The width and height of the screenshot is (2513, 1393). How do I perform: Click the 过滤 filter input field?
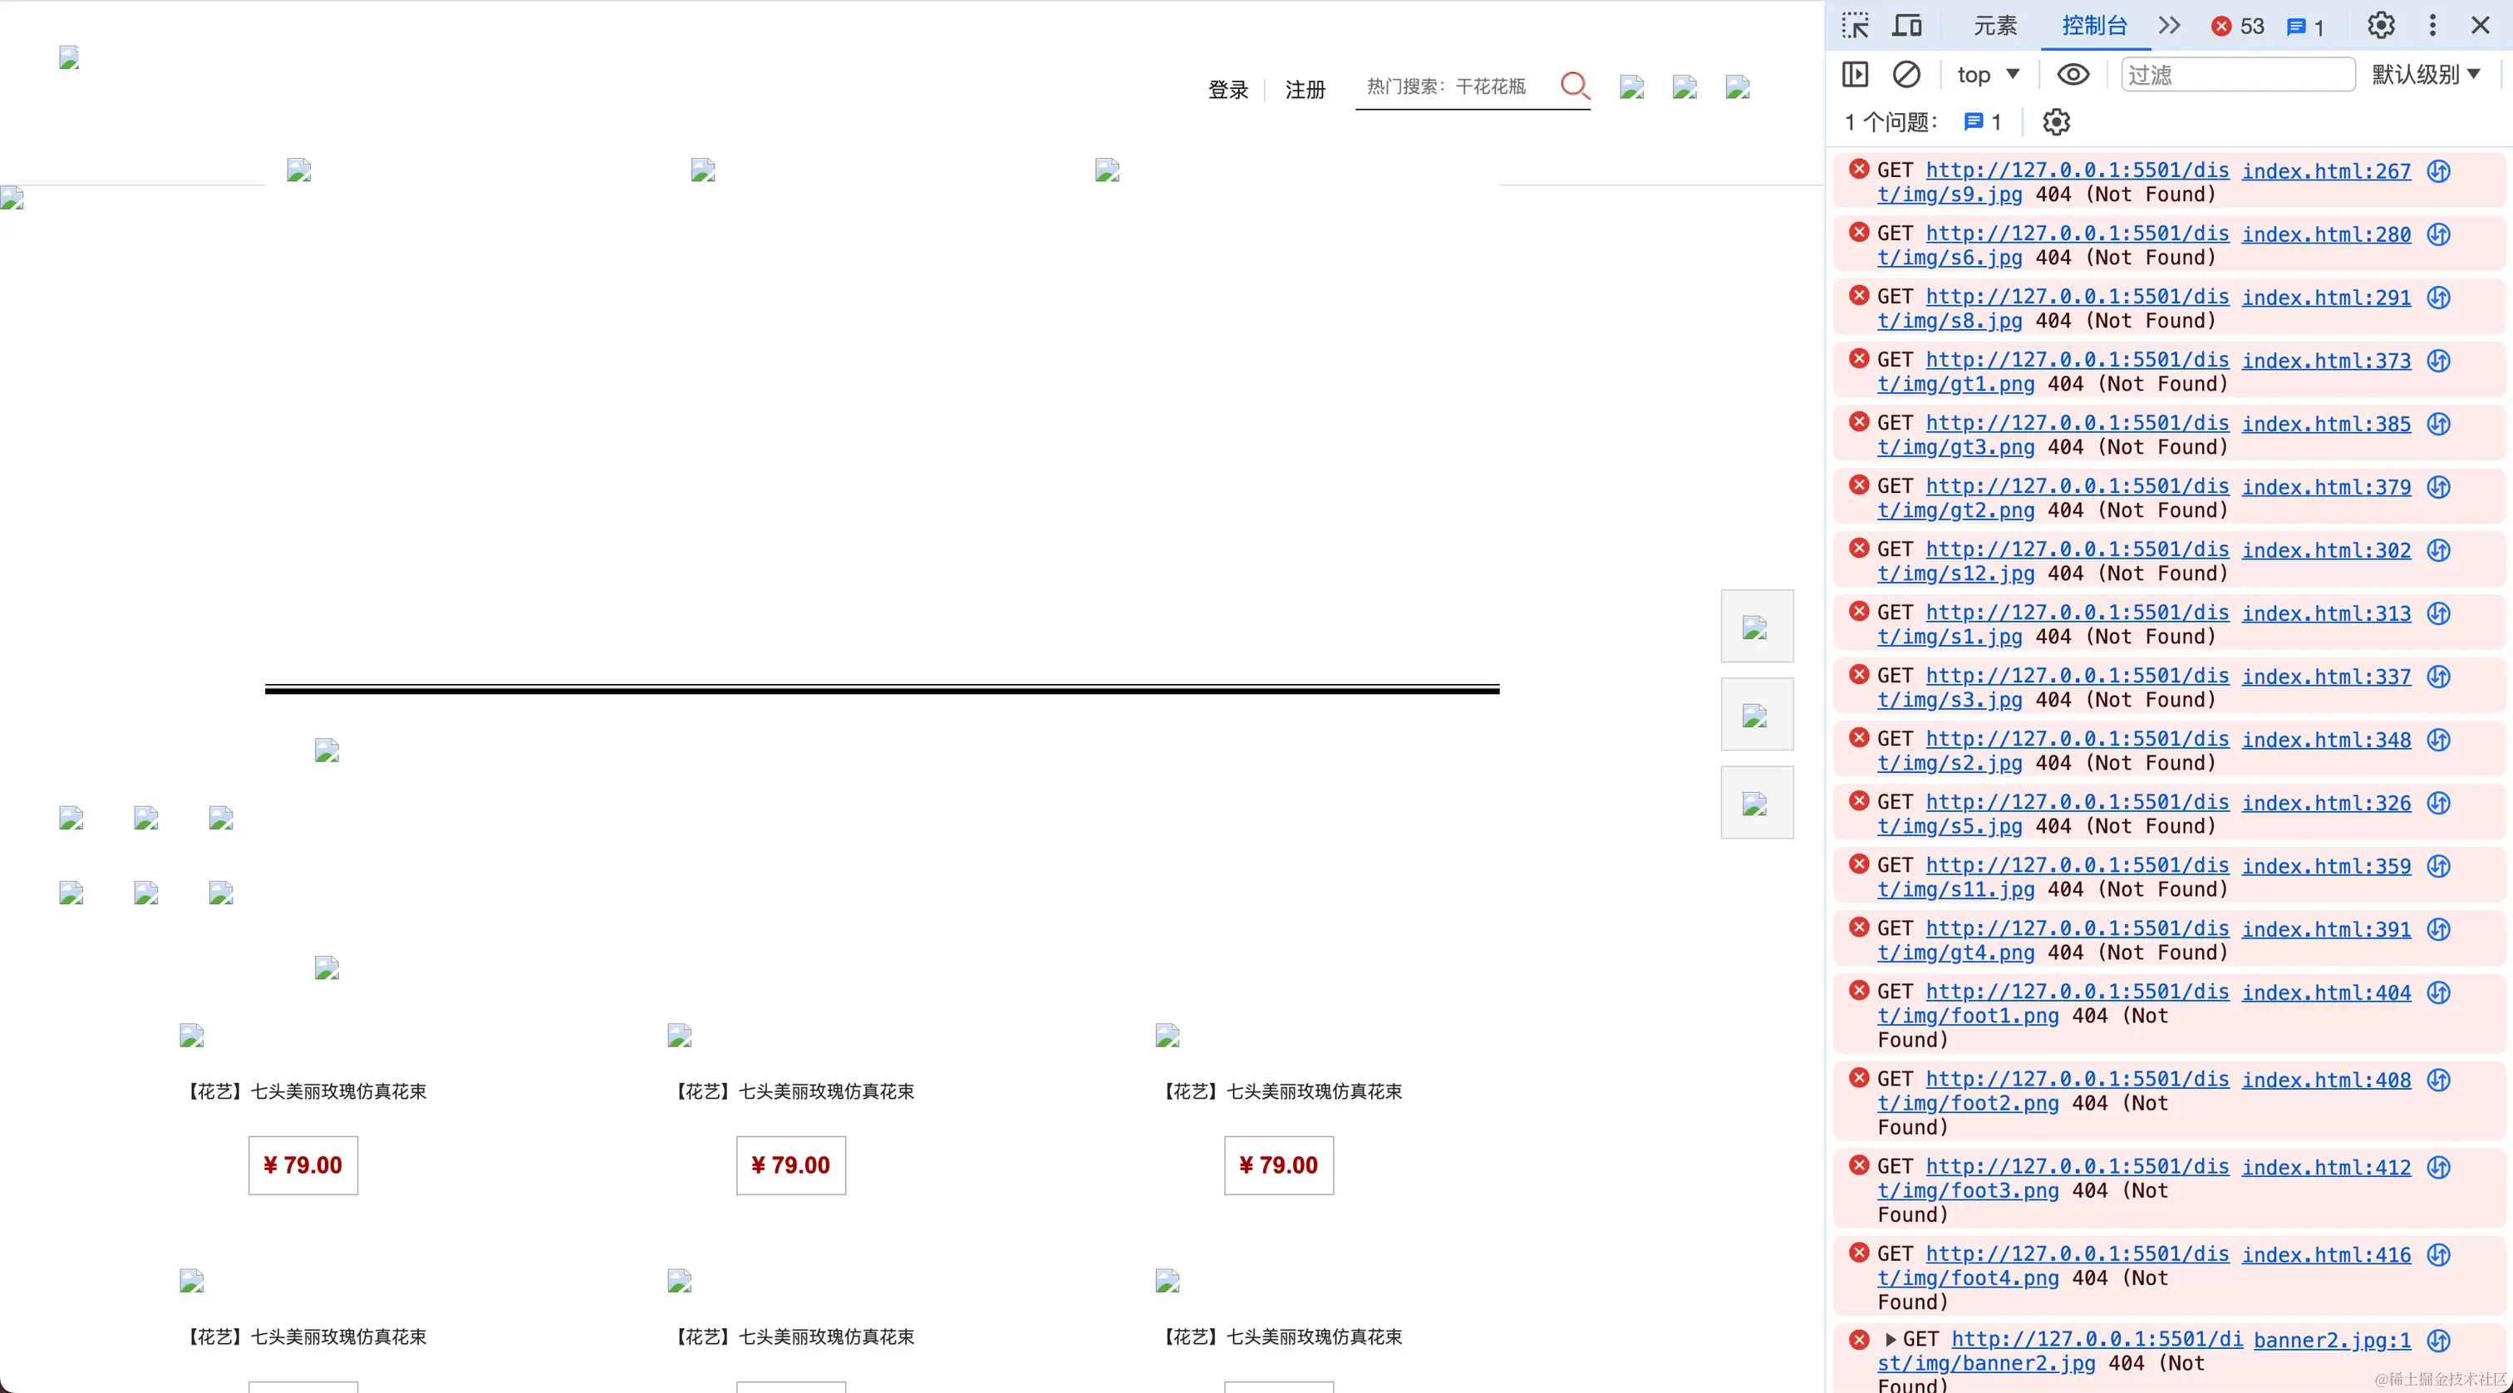(2237, 74)
